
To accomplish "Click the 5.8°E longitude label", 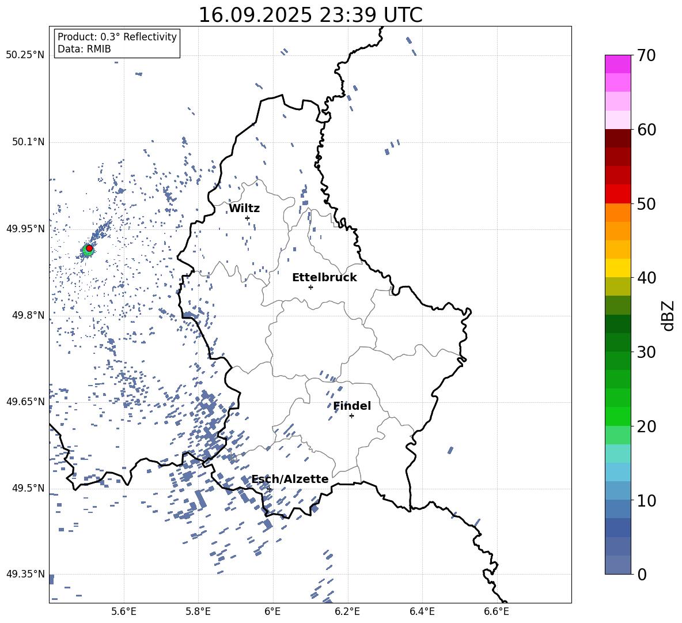I will [x=198, y=611].
